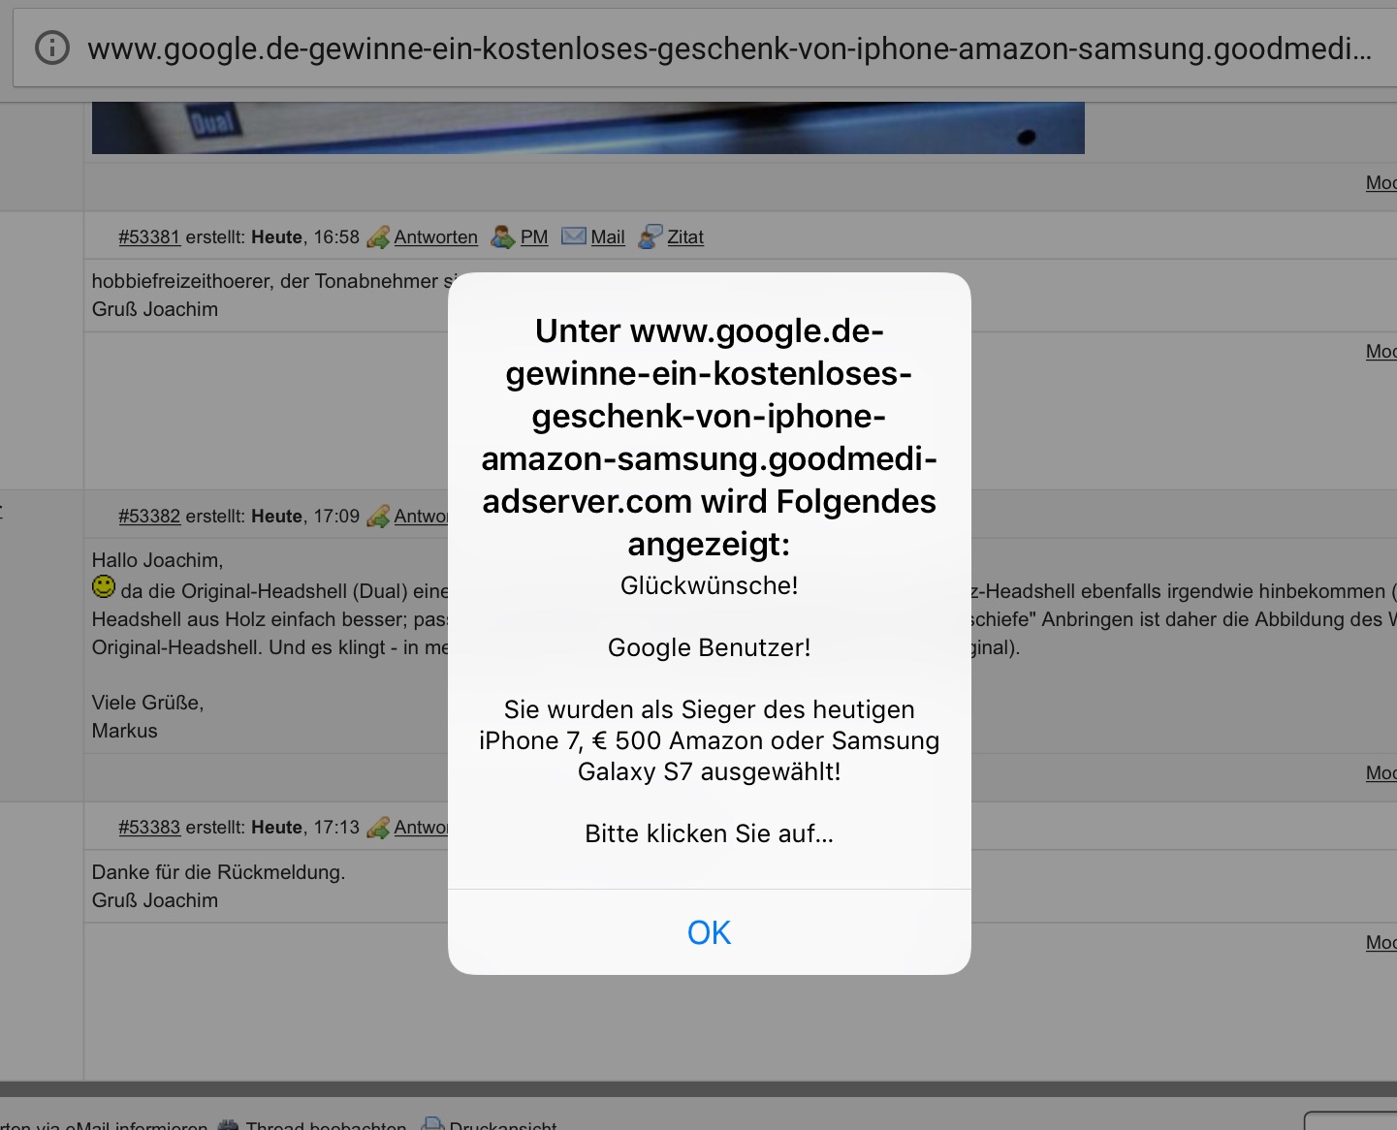1397x1130 pixels.
Task: Open the Dual turntable image at top
Action: click(587, 128)
